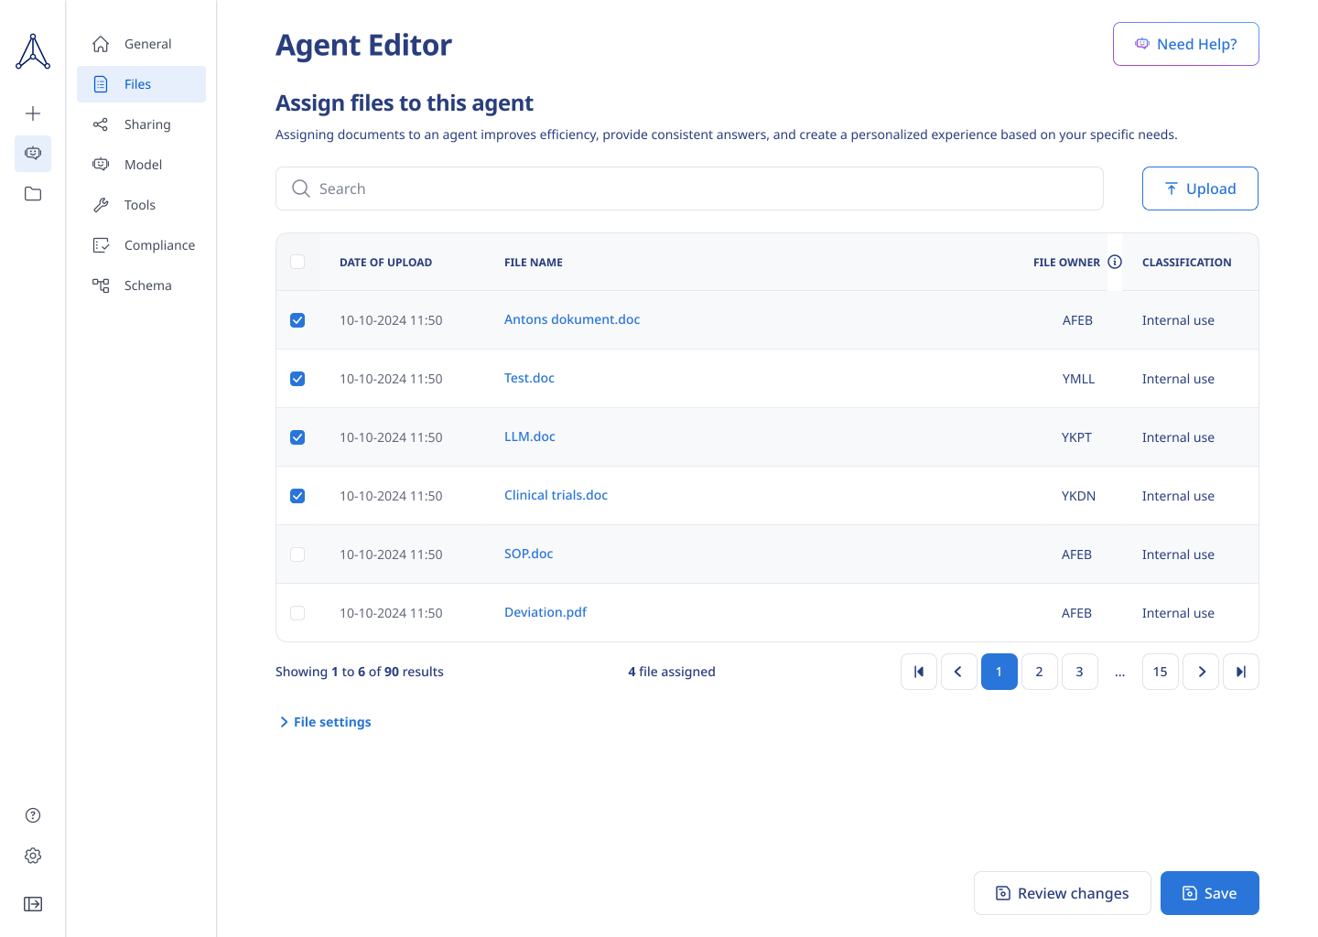Click the plus (new) icon
The width and height of the screenshot is (1318, 937).
point(33,113)
